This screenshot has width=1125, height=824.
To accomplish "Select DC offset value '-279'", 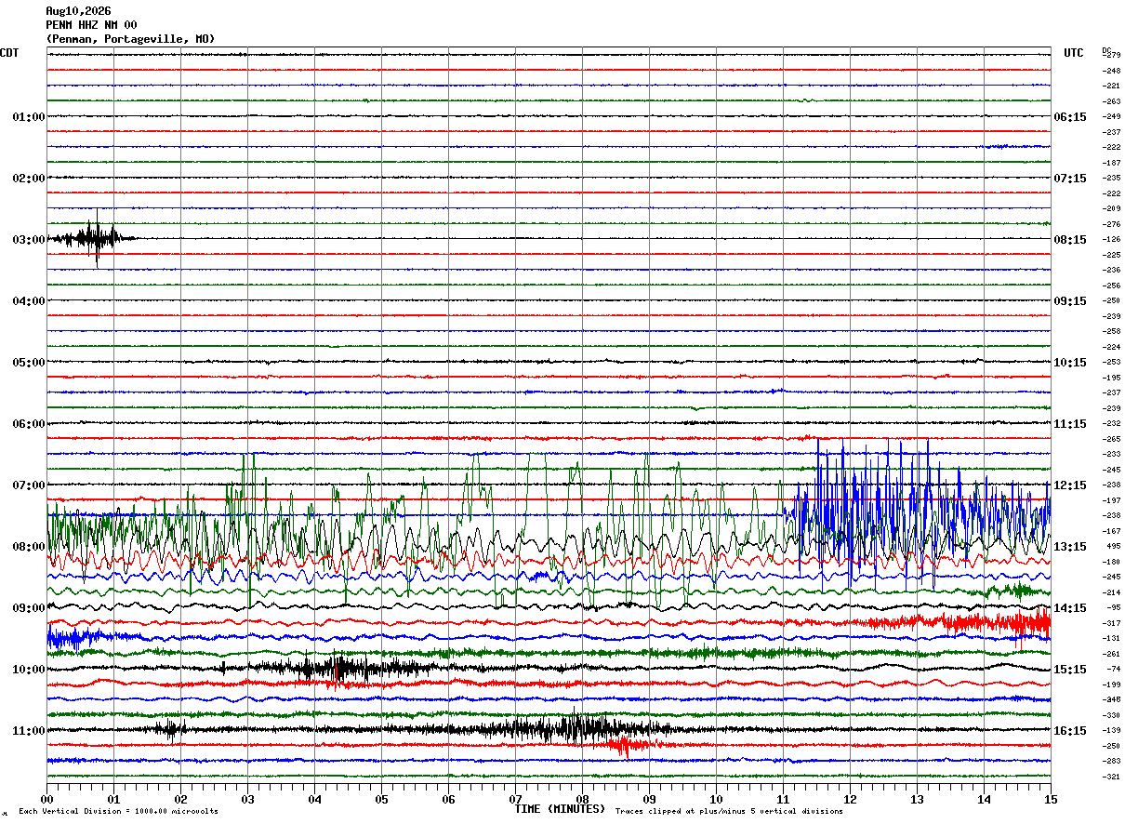I will (x=1111, y=56).
